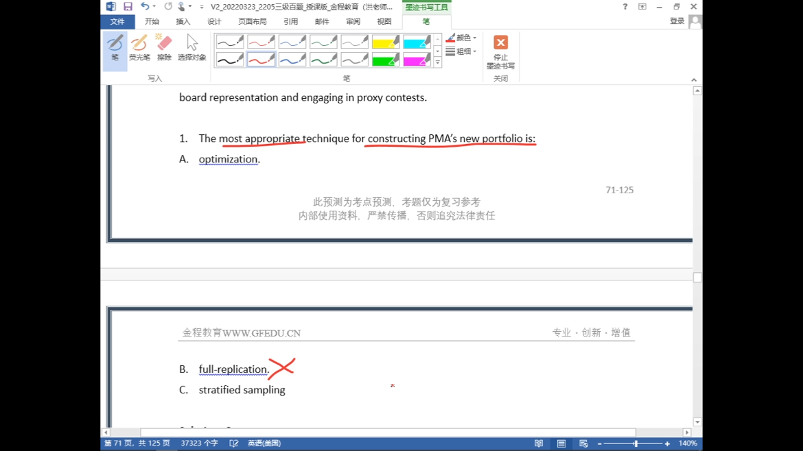Click the zoom slider handle
803x451 pixels.
click(636, 444)
